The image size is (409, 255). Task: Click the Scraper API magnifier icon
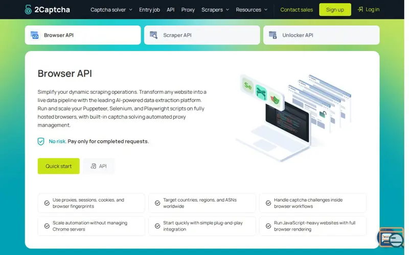154,35
